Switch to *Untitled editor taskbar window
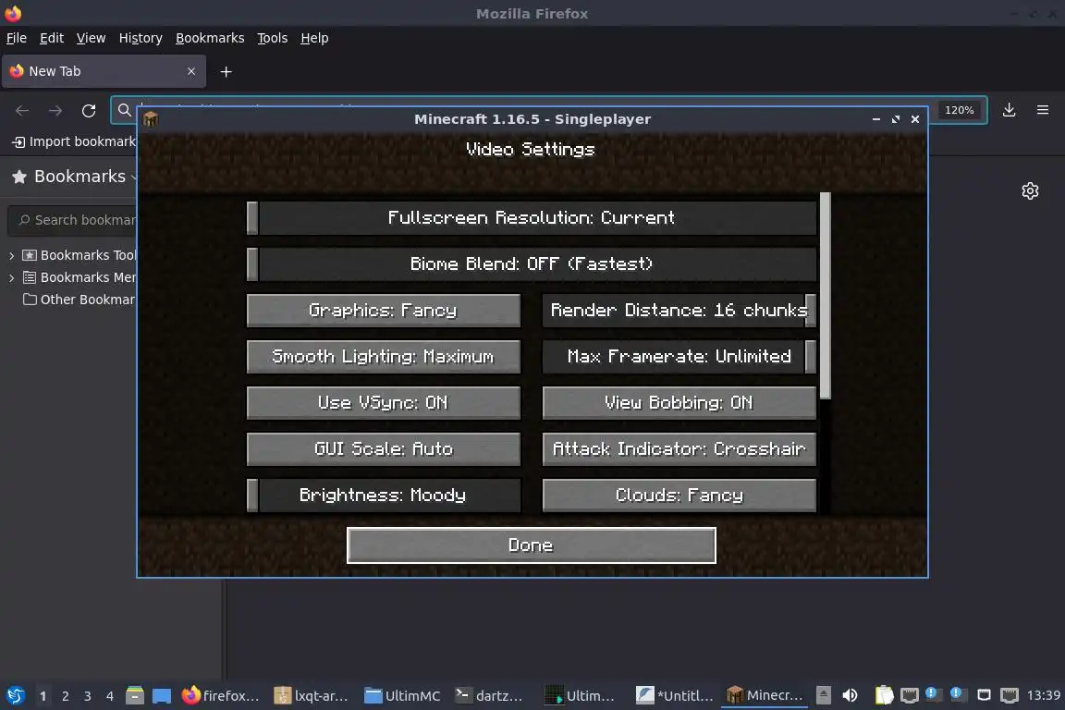Screen dimensions: 1065x710 [675, 696]
